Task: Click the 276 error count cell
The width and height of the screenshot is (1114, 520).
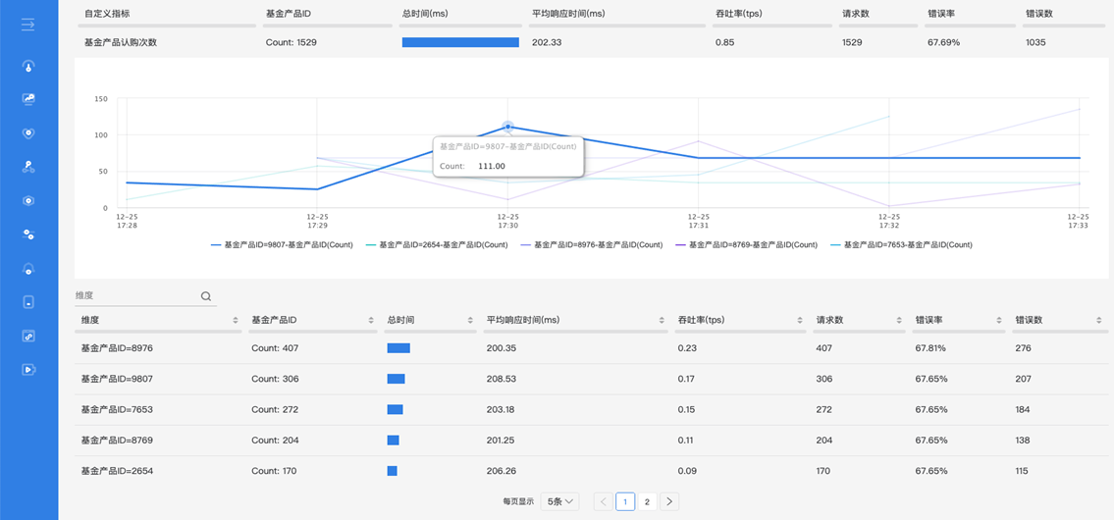Action: [x=1023, y=348]
